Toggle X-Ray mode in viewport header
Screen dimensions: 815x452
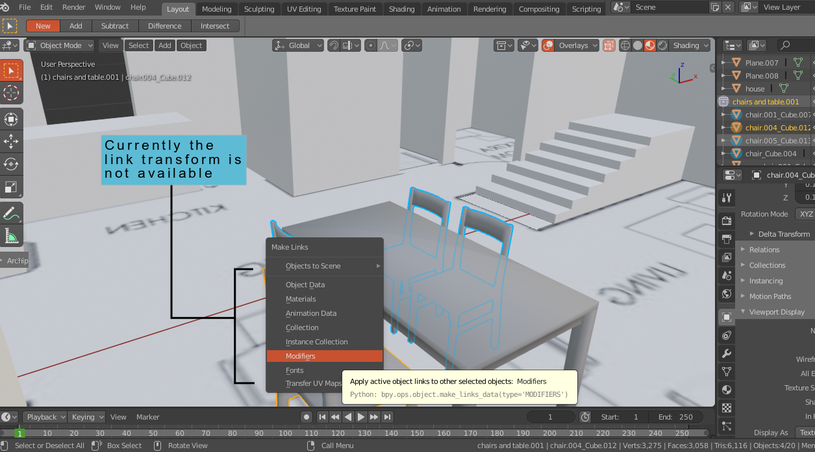[x=609, y=45]
